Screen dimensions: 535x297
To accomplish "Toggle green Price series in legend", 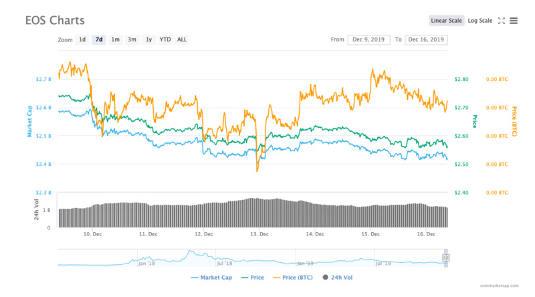I will [253, 278].
